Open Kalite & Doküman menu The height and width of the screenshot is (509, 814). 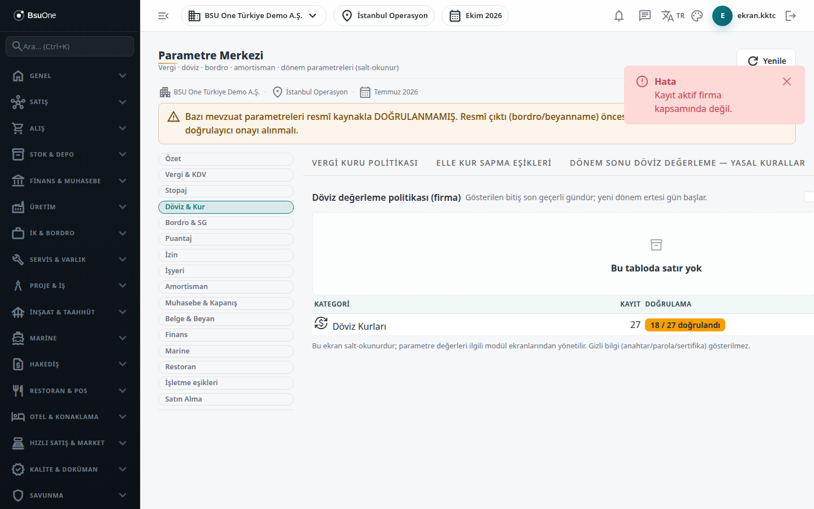tap(70, 469)
